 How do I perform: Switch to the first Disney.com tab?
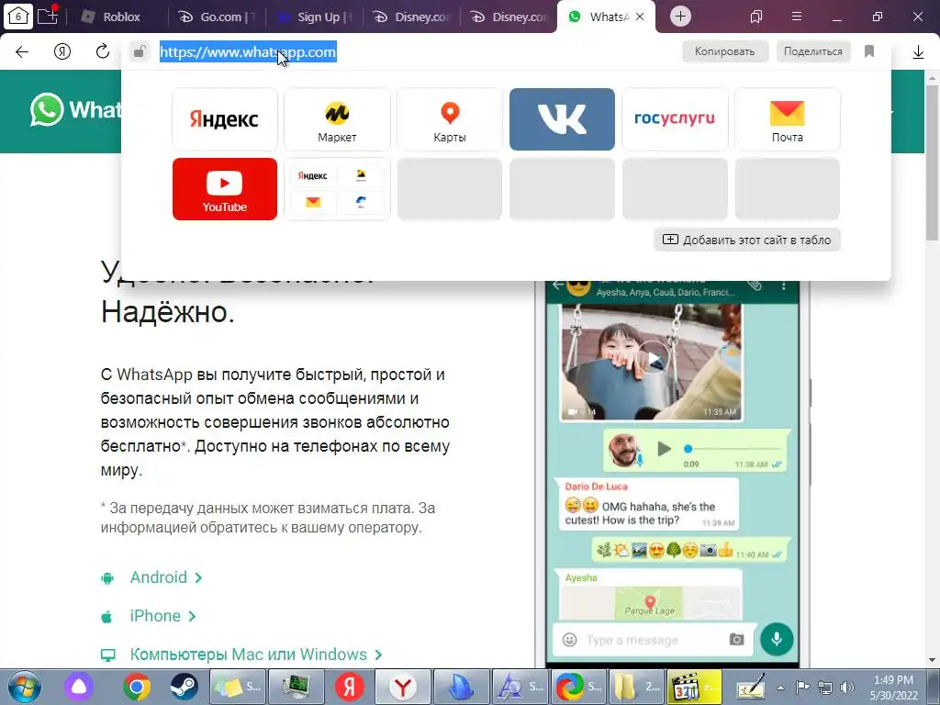pos(412,17)
